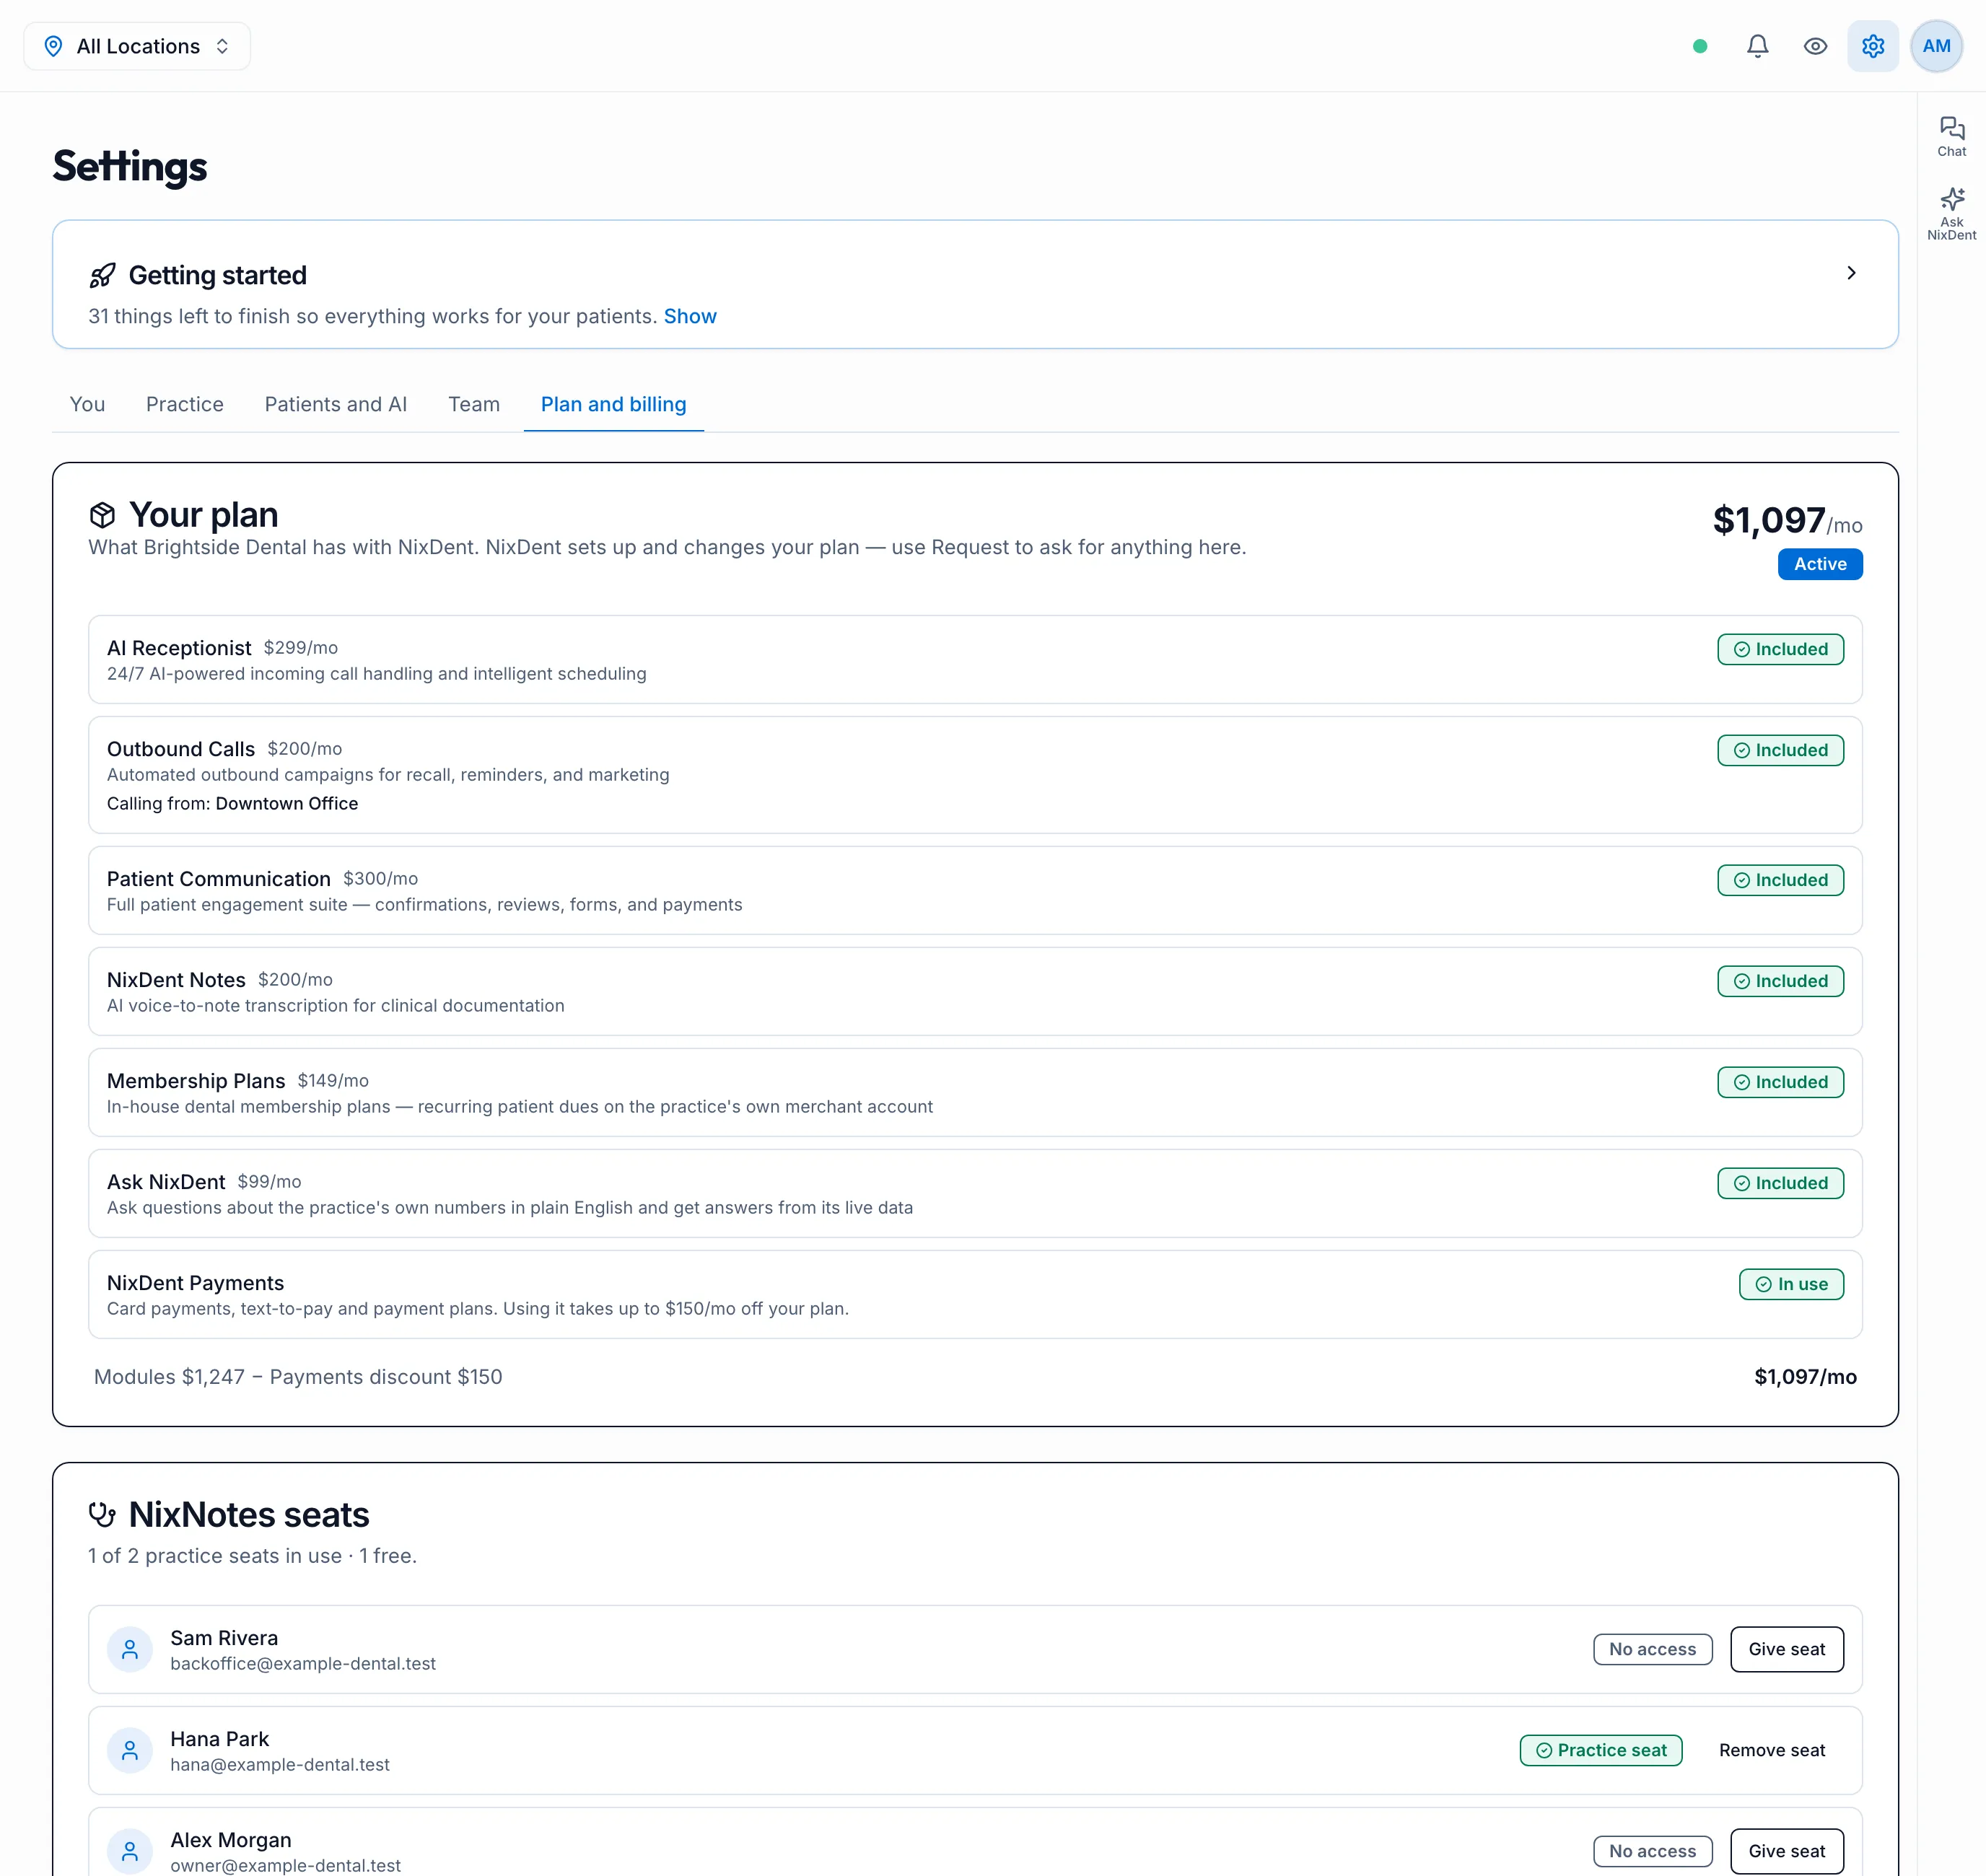Click the hana@example-dental.test email
The width and height of the screenshot is (1986, 1876).
[280, 1765]
